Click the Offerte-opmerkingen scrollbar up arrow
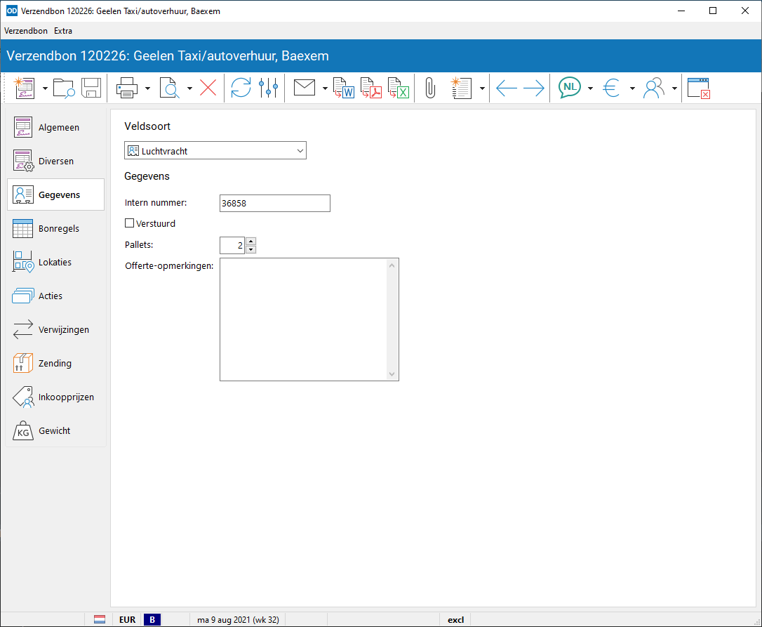 click(392, 265)
